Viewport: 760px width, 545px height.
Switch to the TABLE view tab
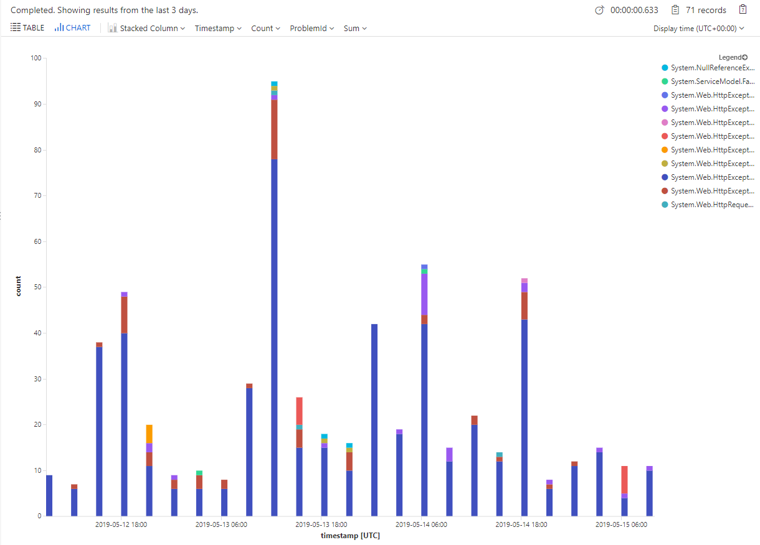pyautogui.click(x=27, y=28)
